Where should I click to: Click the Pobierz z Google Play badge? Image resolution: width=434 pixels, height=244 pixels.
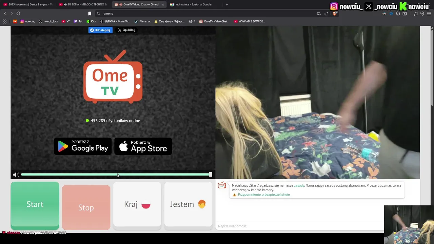click(x=83, y=146)
